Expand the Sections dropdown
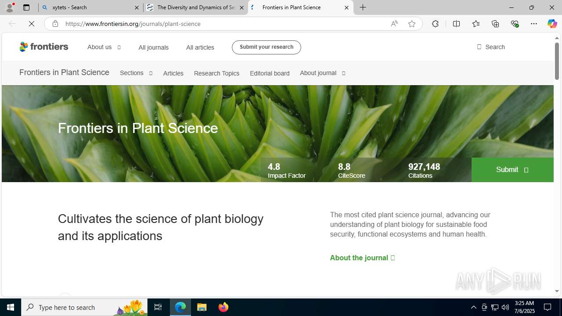The width and height of the screenshot is (562, 316). click(x=136, y=73)
